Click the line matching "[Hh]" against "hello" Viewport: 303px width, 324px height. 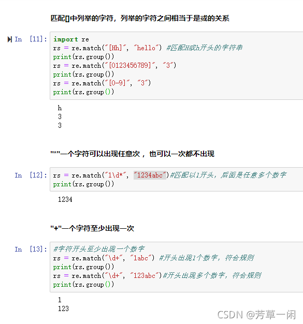click(x=148, y=48)
